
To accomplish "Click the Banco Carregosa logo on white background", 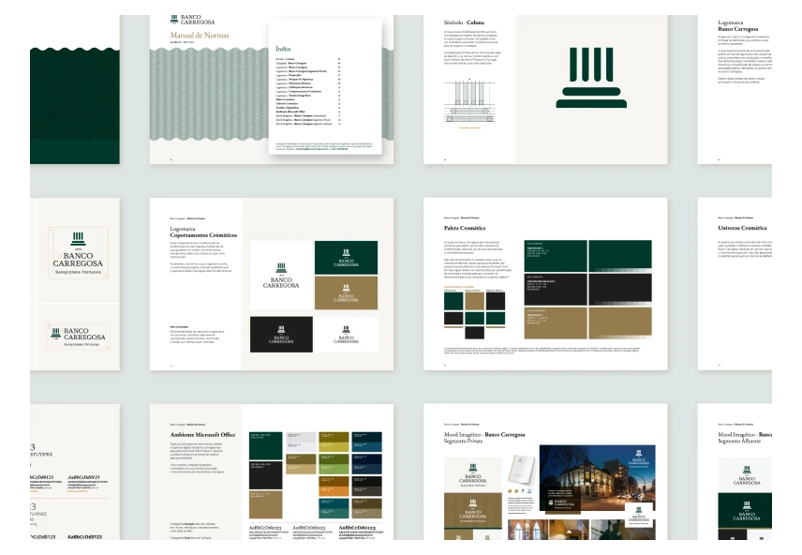I will [281, 275].
